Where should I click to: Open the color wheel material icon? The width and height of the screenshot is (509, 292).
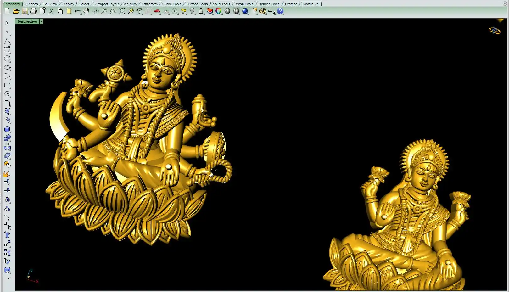coord(219,11)
